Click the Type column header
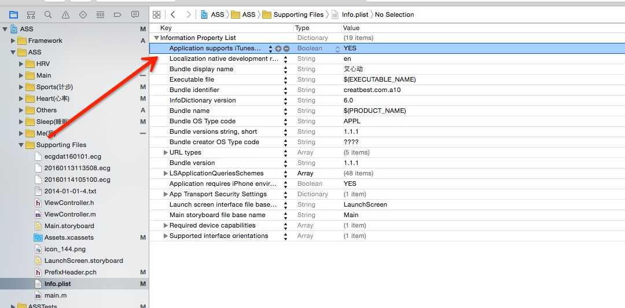Viewport: 625px width, 308px height. pos(302,28)
